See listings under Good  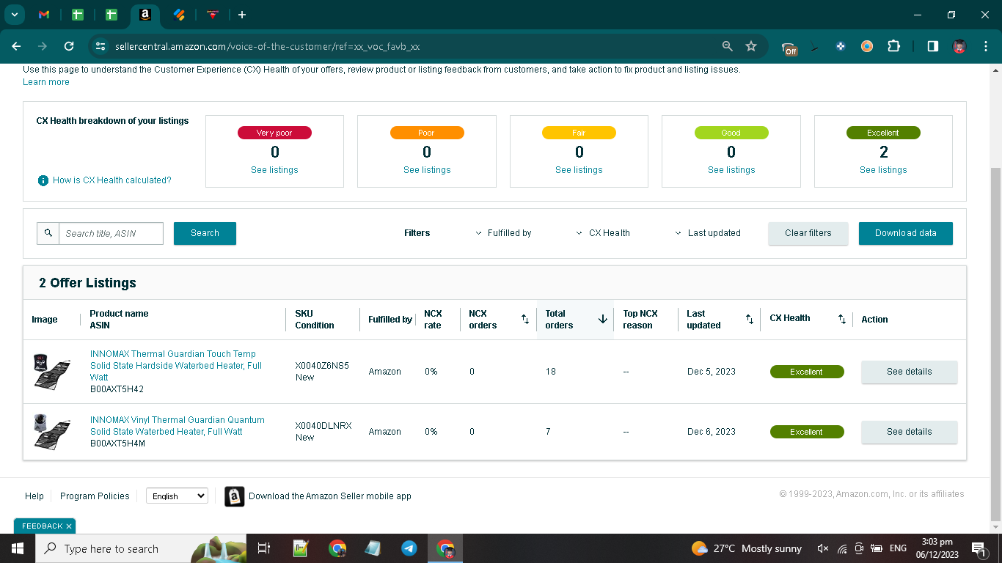(x=731, y=170)
